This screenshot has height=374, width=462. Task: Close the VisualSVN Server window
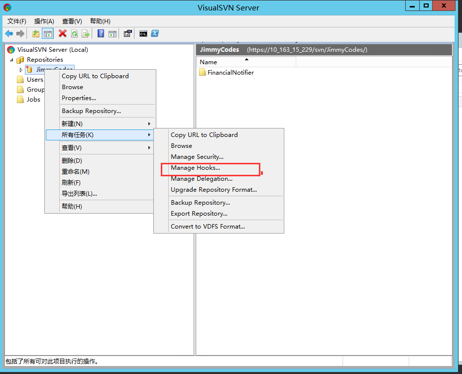click(444, 6)
